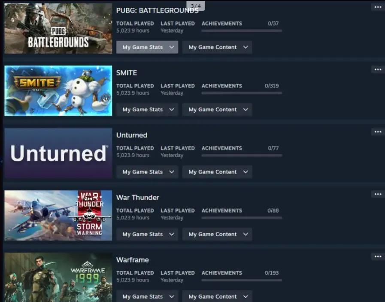Open My Game Content dropdown for PUBG
The image size is (385, 302).
pos(217,47)
